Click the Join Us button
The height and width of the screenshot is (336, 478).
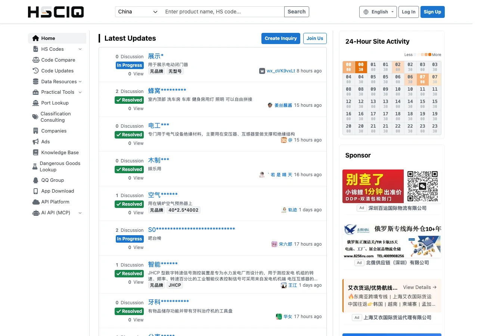pyautogui.click(x=315, y=38)
